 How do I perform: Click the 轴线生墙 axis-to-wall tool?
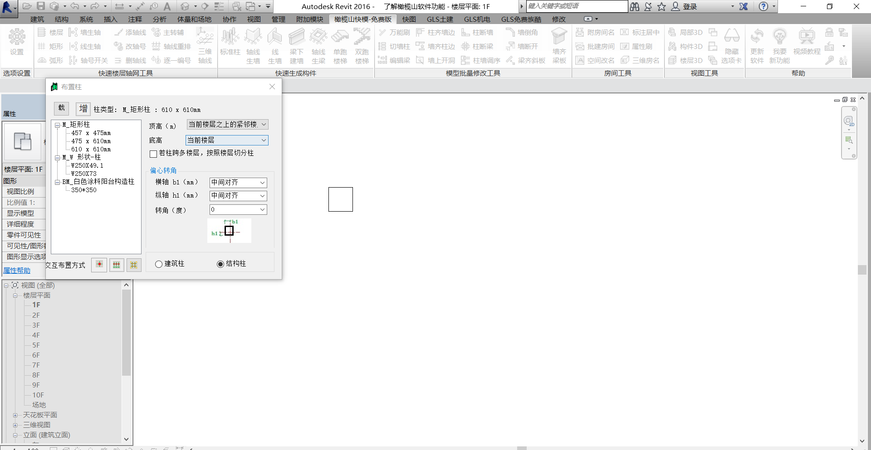pos(253,46)
